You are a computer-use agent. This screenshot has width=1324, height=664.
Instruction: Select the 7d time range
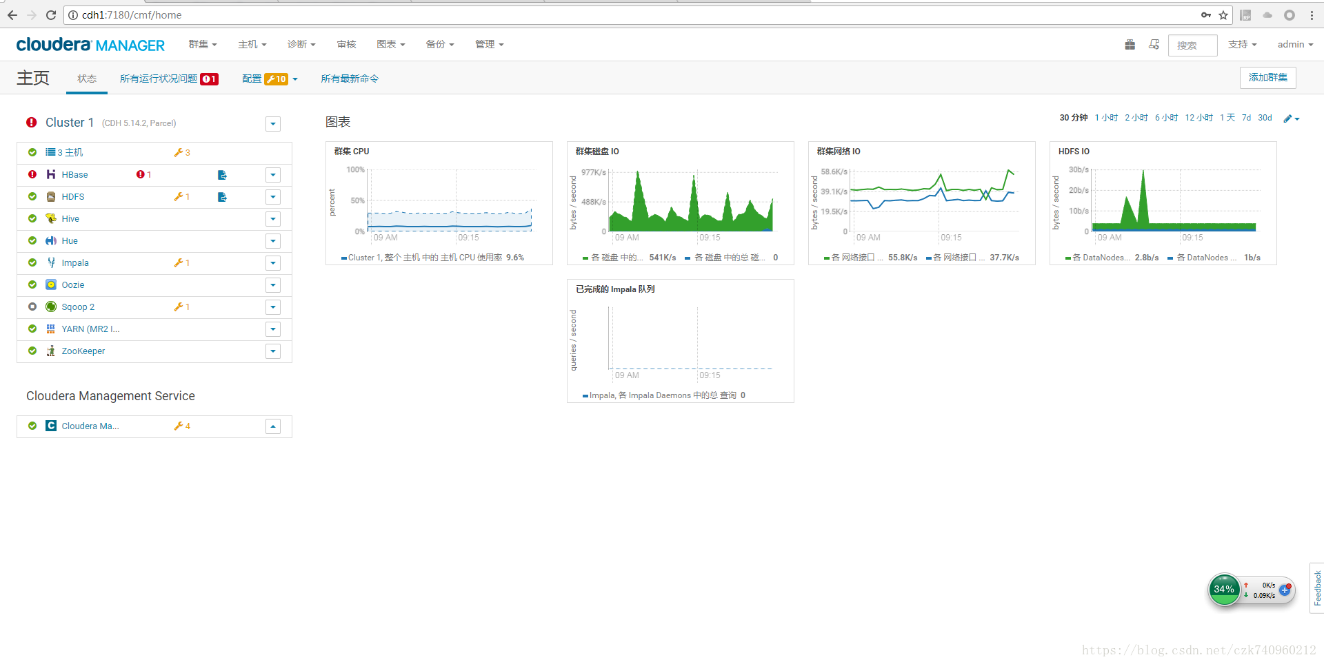pyautogui.click(x=1246, y=118)
